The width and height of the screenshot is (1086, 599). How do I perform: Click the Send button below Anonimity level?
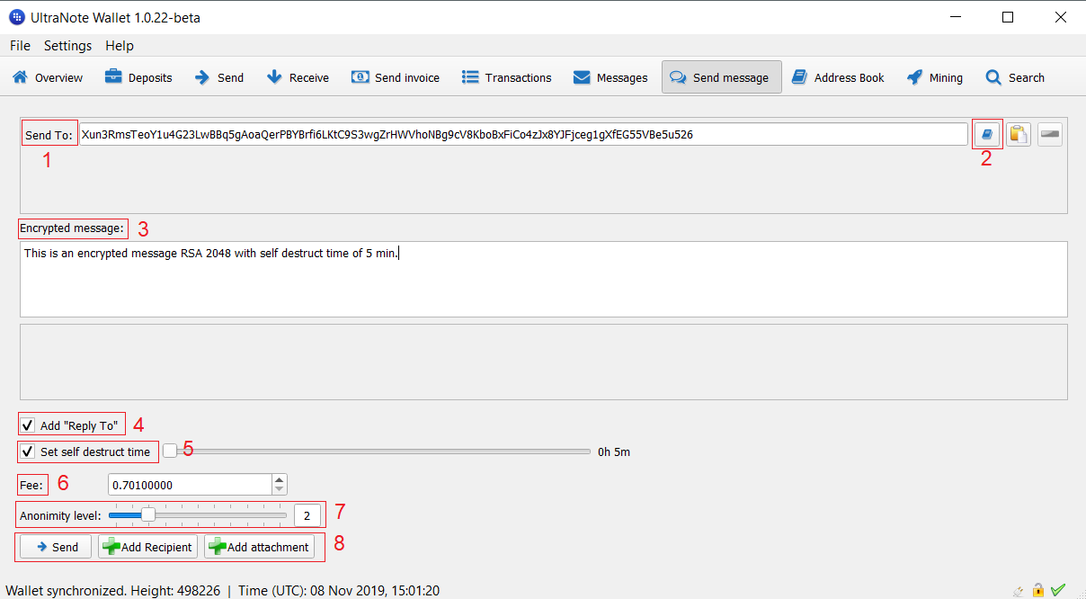(x=56, y=547)
